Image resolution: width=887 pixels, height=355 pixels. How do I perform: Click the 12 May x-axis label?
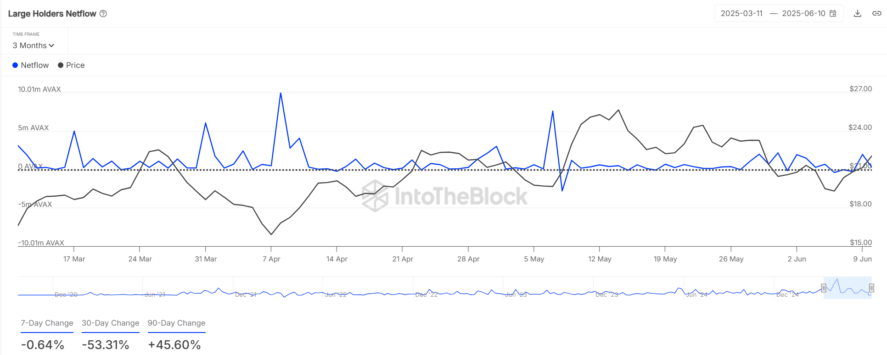600,259
